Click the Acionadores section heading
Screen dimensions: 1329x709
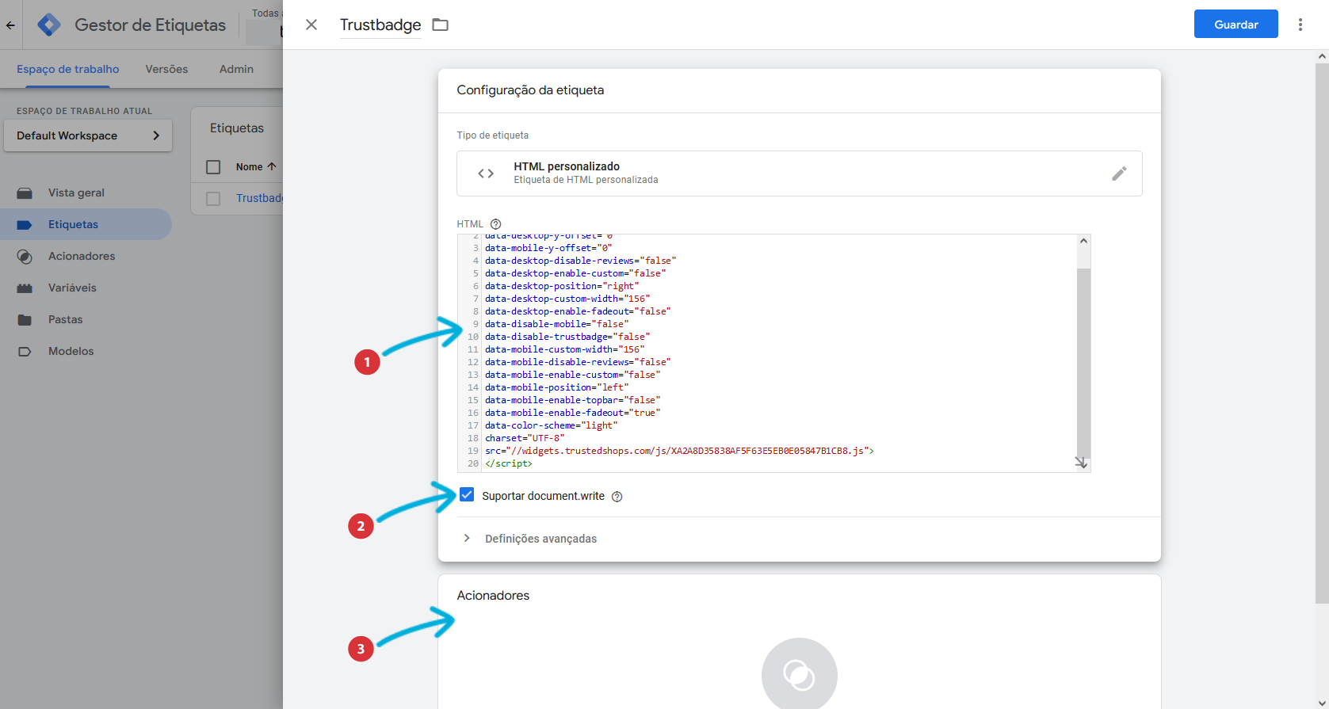(x=493, y=596)
